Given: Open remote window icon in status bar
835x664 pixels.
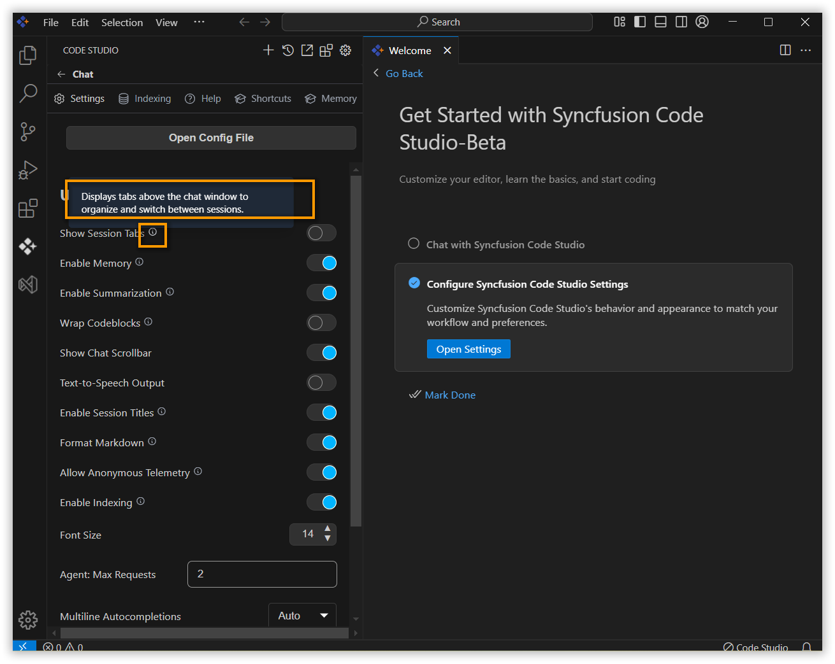Looking at the screenshot, I should pos(23,646).
